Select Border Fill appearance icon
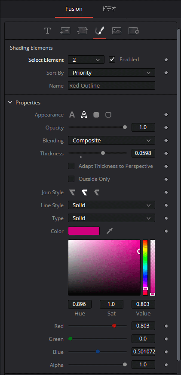Image resolution: width=181 pixels, height=375 pixels. pyautogui.click(x=96, y=115)
